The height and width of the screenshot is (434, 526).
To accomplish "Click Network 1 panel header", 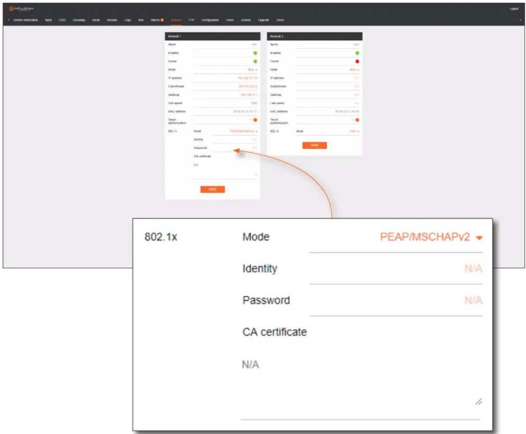I will click(x=213, y=36).
